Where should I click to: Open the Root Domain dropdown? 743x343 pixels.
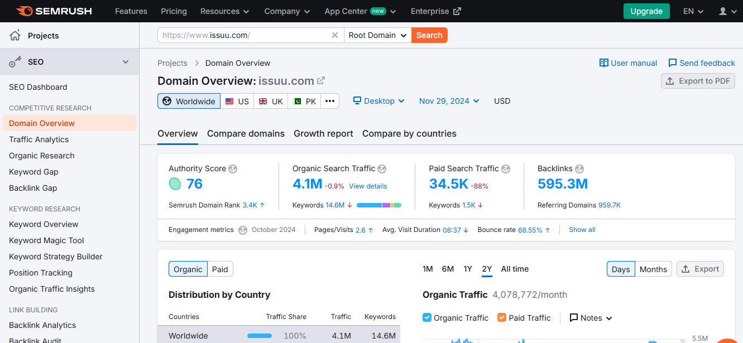click(378, 35)
